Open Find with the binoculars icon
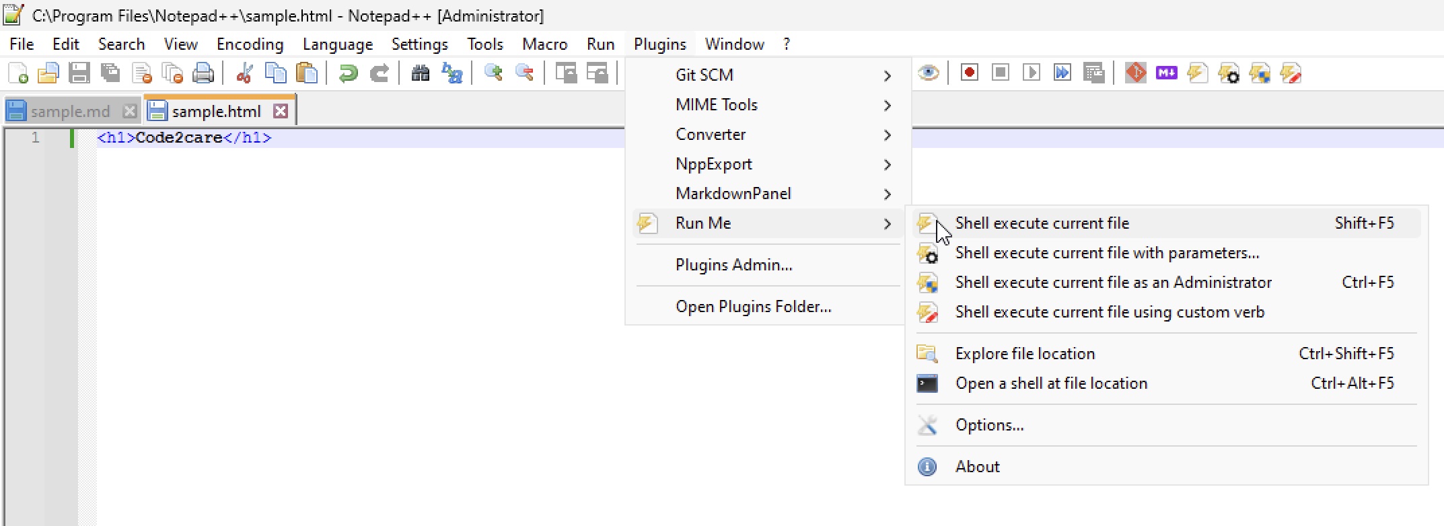Image resolution: width=1444 pixels, height=526 pixels. [421, 73]
